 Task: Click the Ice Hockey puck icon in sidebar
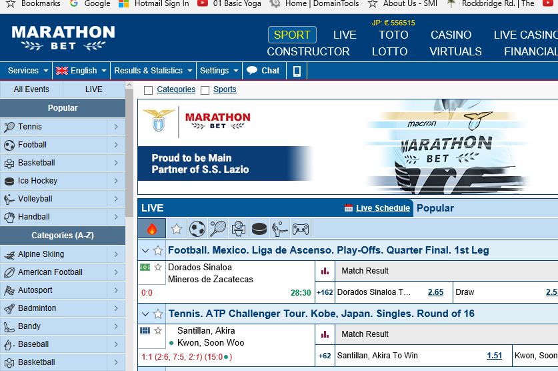point(9,181)
